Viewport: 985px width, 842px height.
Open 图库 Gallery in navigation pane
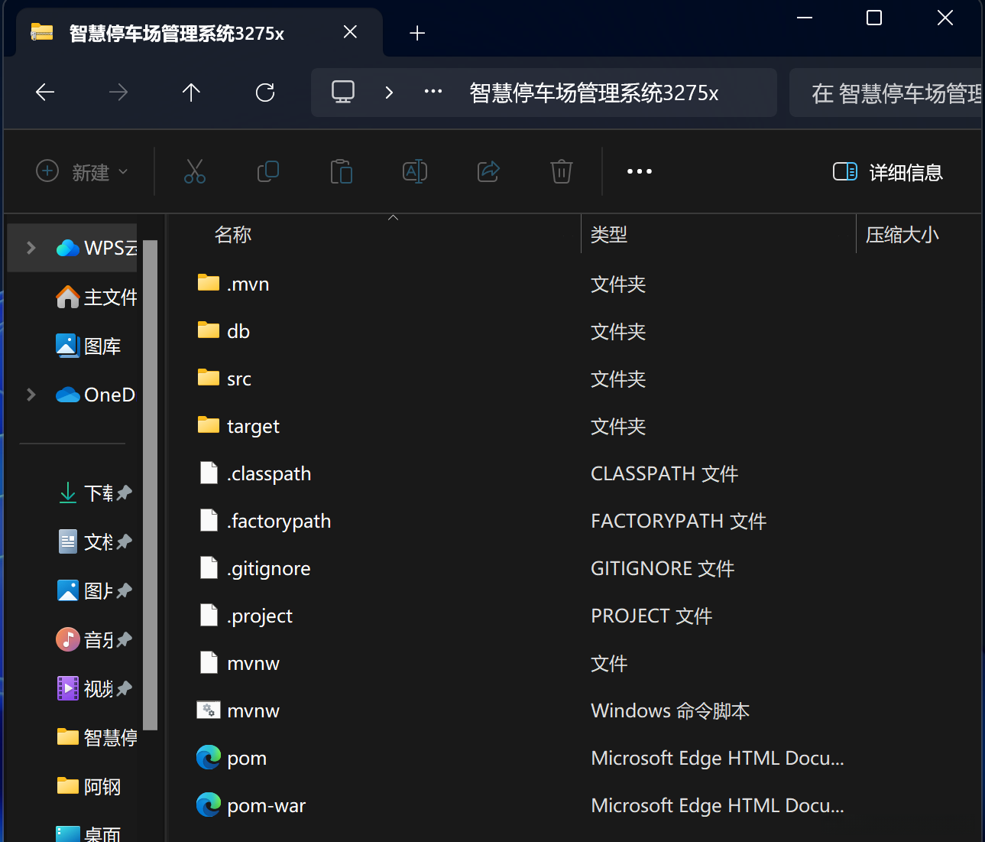(x=89, y=346)
